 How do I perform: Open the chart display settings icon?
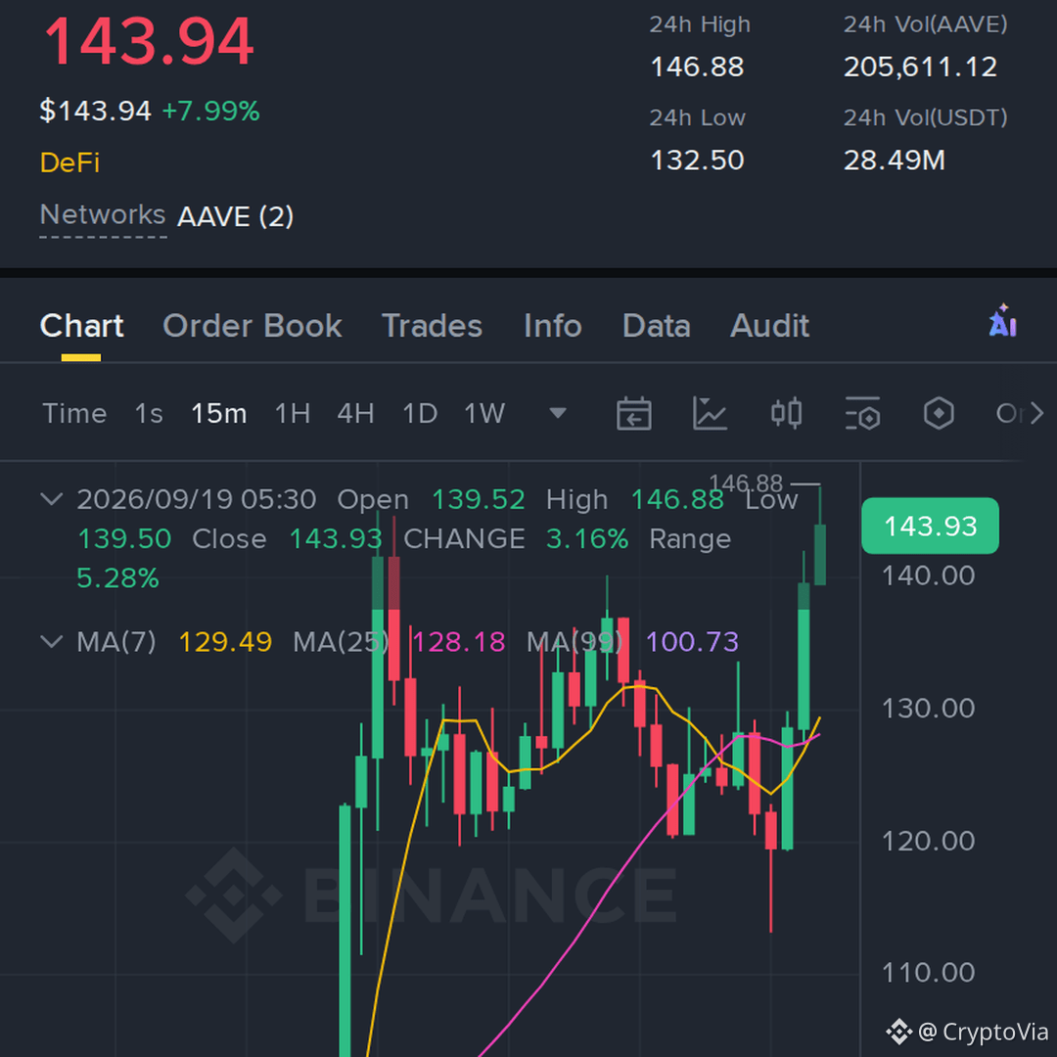pyautogui.click(x=862, y=413)
